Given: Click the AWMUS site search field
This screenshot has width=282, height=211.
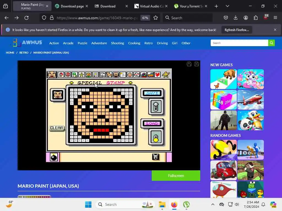Looking at the screenshot, I should (x=239, y=43).
